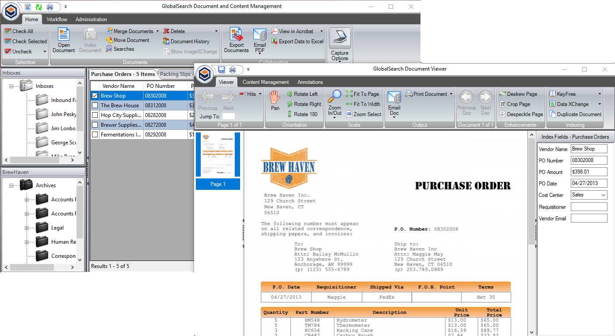The height and width of the screenshot is (336, 615).
Task: Select the Packing Slips results tab
Action: point(176,74)
